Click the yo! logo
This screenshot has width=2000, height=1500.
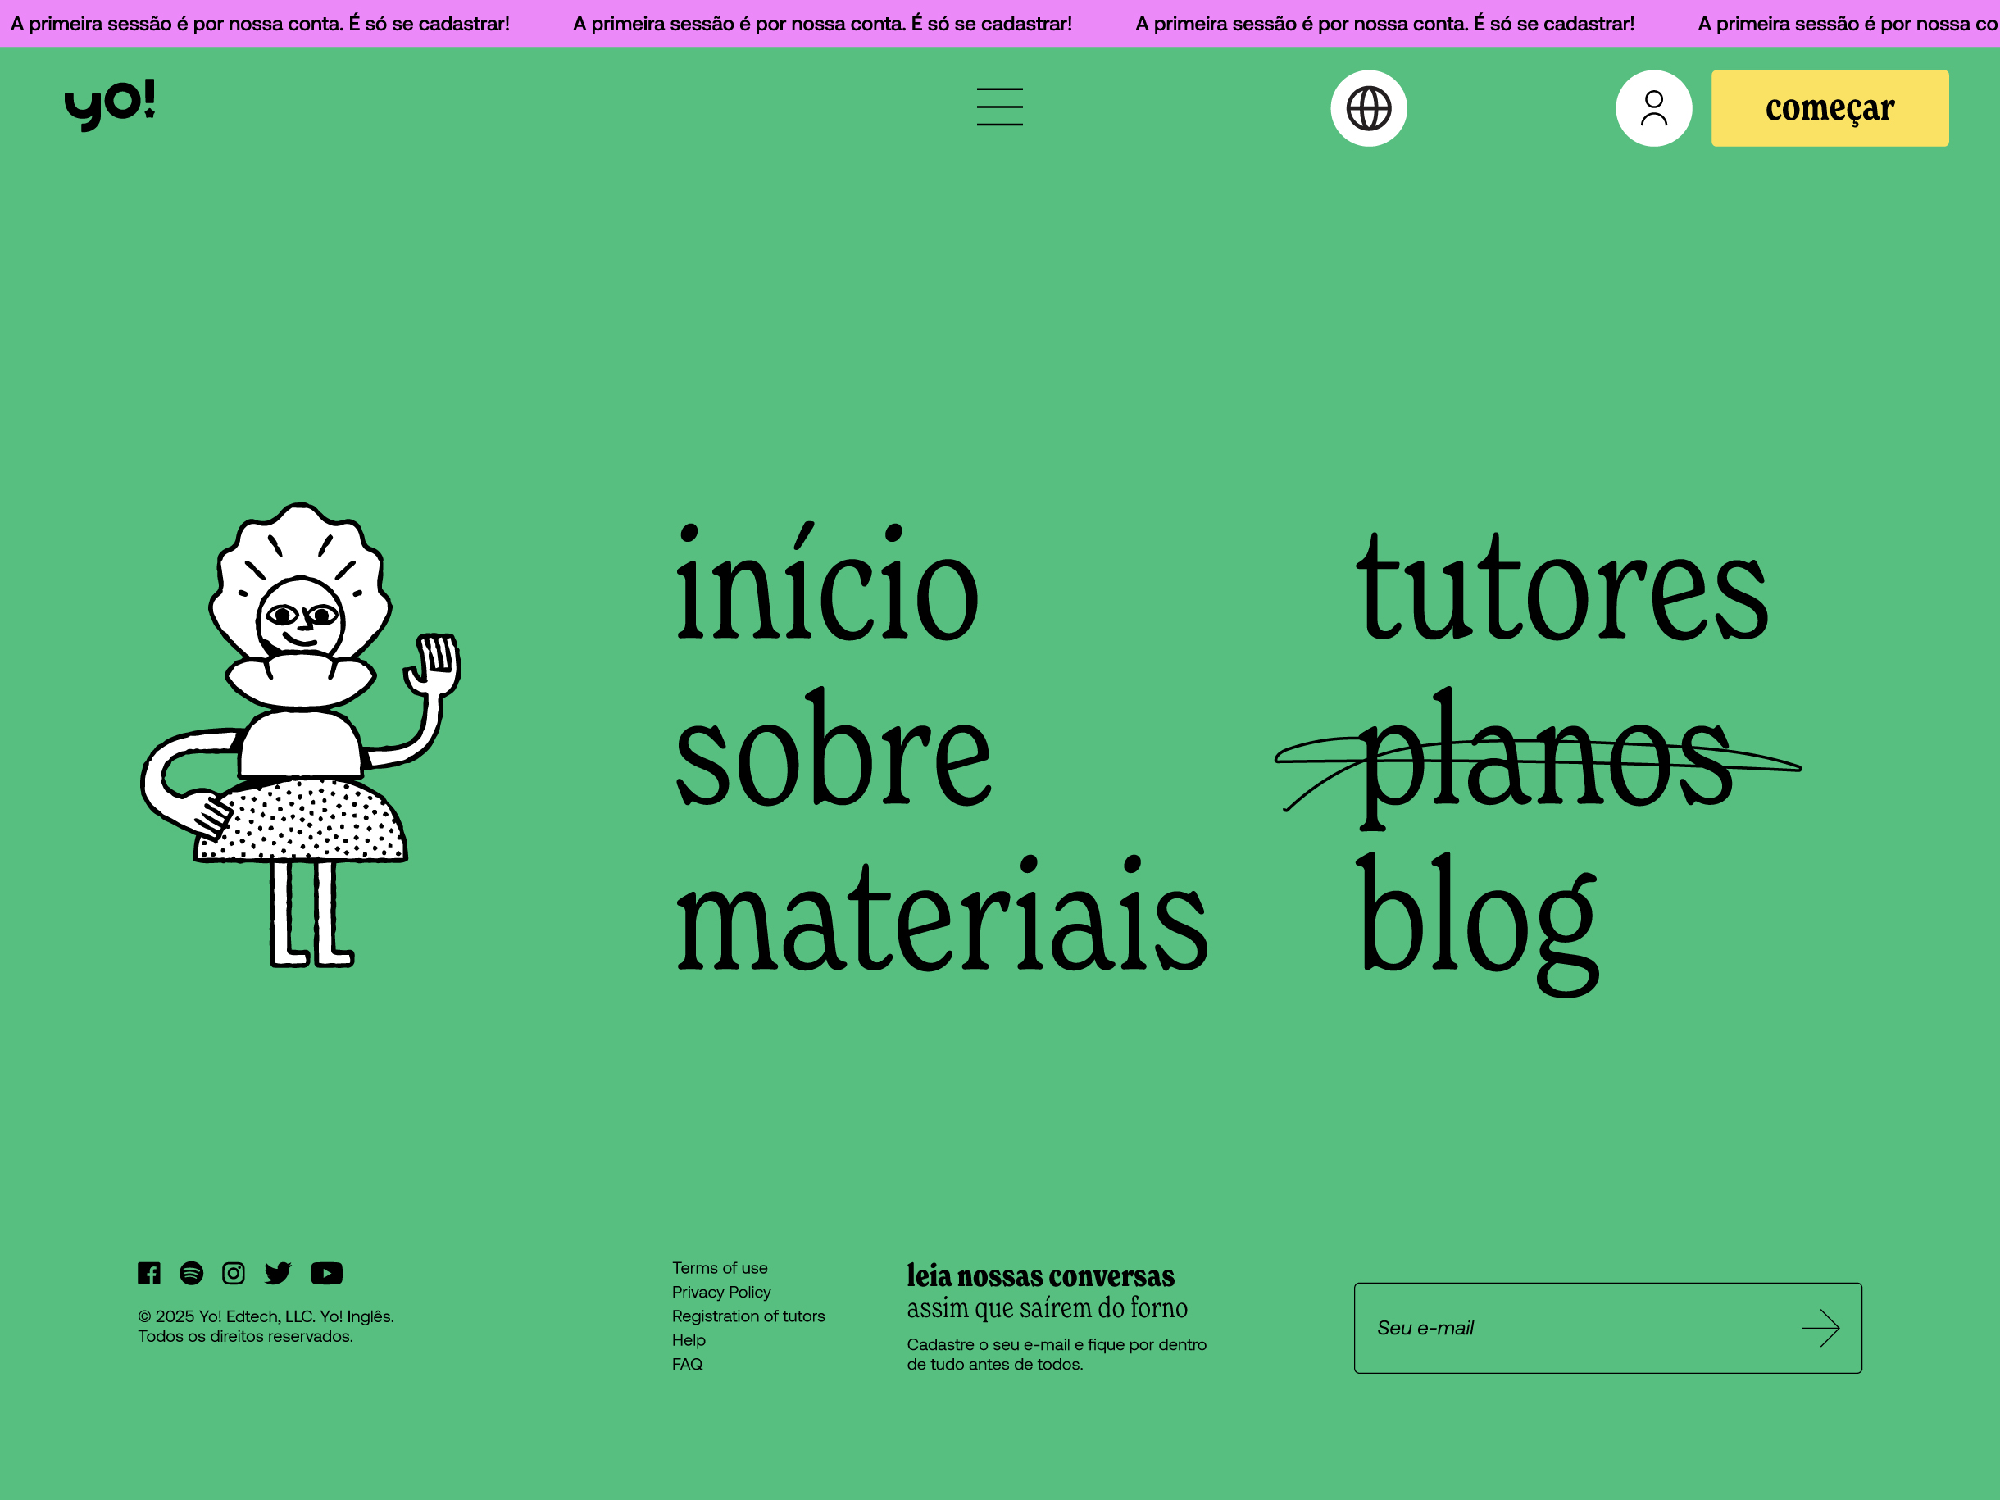pyautogui.click(x=109, y=104)
